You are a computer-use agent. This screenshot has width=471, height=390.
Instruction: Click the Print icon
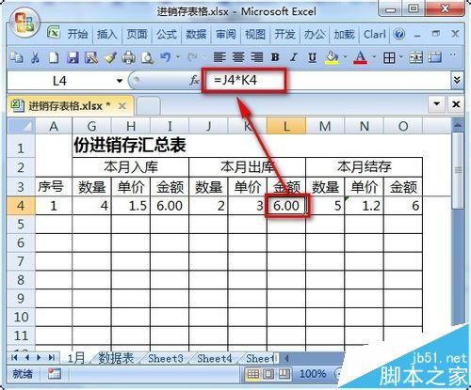(128, 57)
